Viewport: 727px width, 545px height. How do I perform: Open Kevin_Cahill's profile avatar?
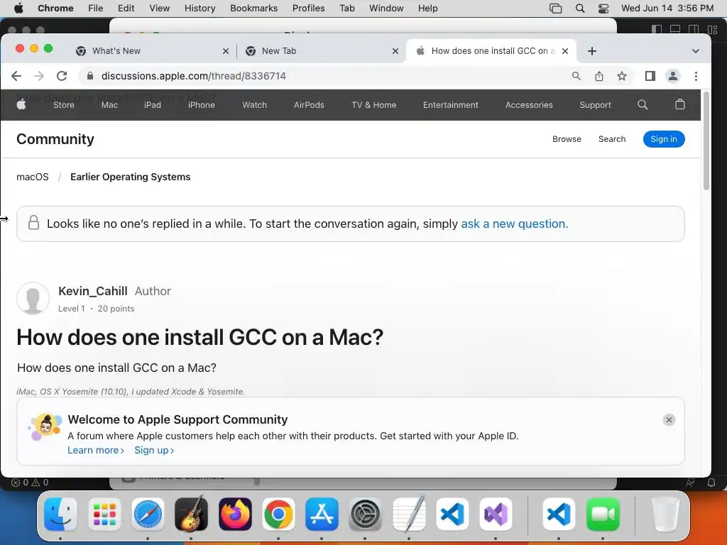33,299
